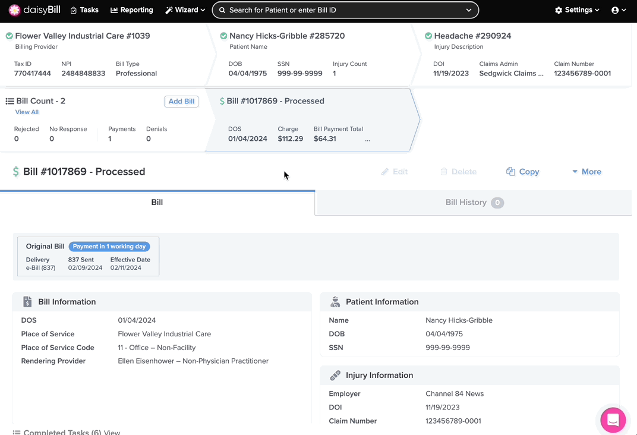Click the Bill Information document icon
Viewport: 637px width, 435px height.
[x=27, y=302]
